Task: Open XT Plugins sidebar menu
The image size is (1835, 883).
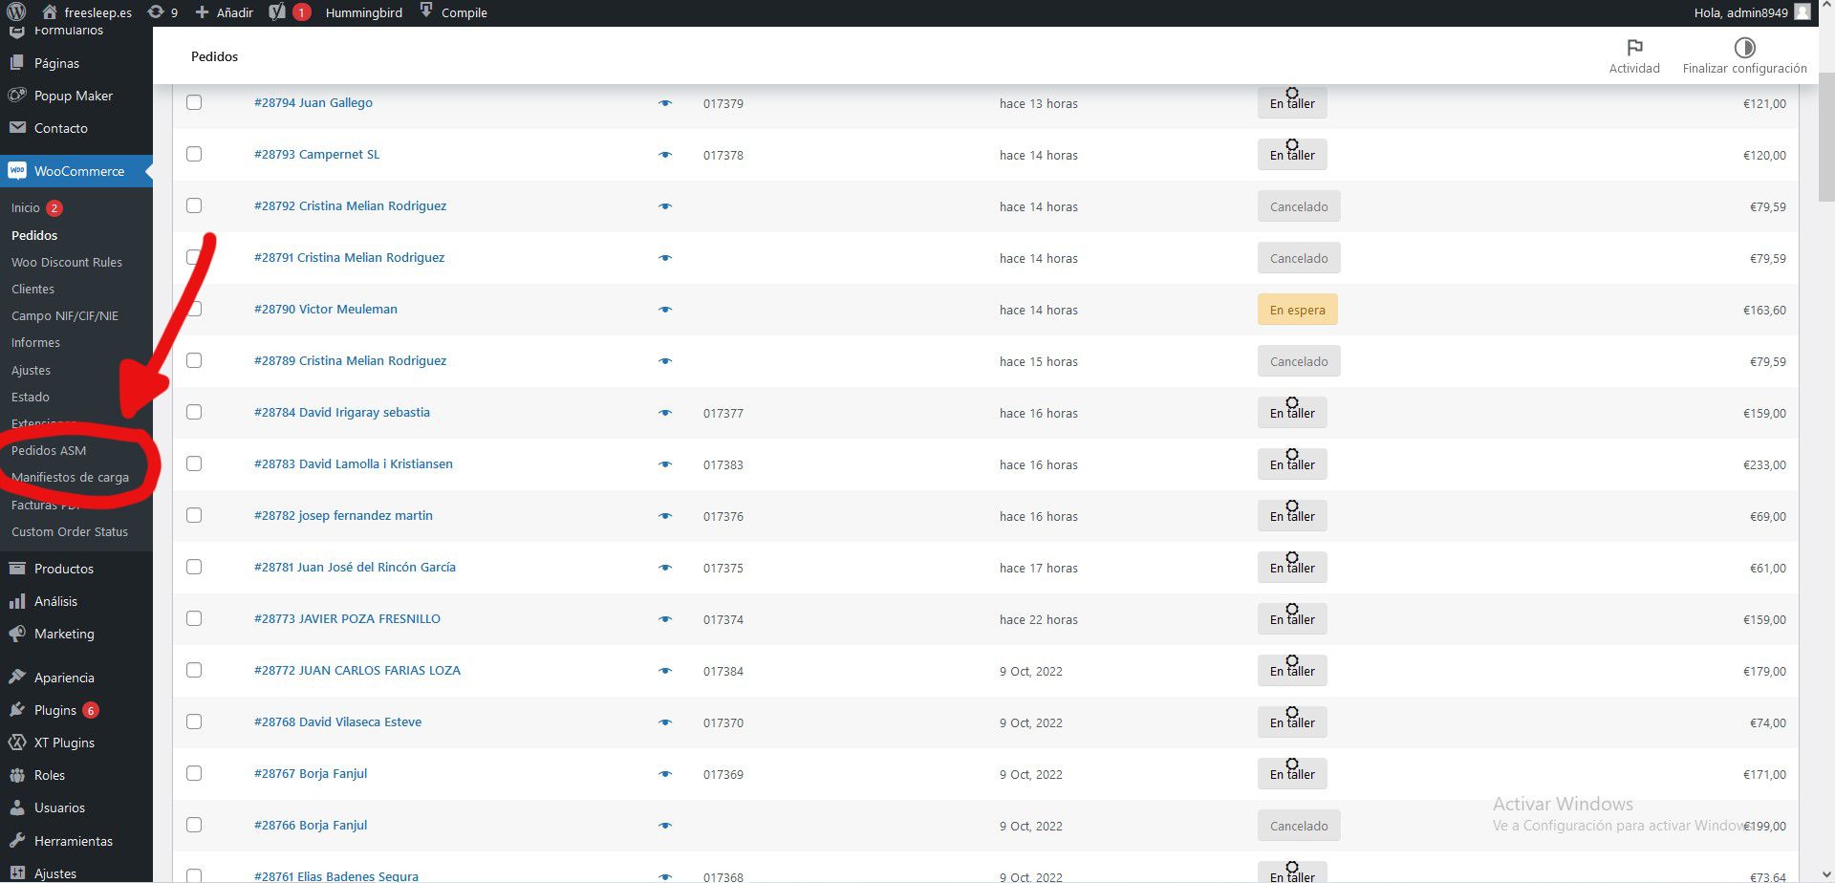Action: pyautogui.click(x=76, y=743)
